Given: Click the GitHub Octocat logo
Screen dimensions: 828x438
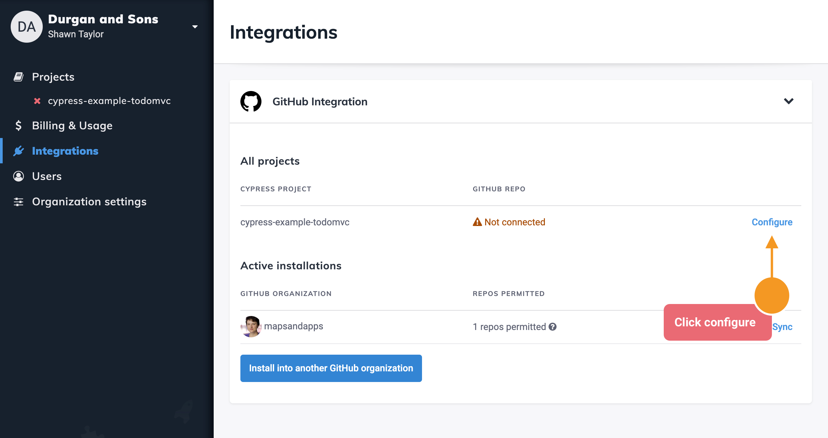Looking at the screenshot, I should click(251, 101).
